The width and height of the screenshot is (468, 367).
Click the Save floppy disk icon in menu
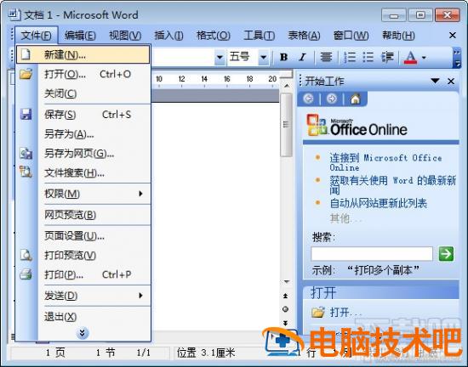pyautogui.click(x=26, y=114)
